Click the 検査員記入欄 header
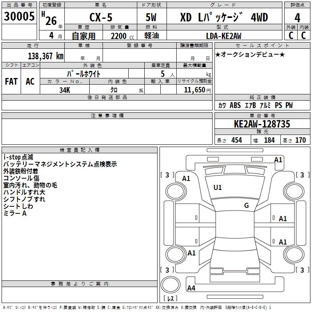 coord(80,150)
